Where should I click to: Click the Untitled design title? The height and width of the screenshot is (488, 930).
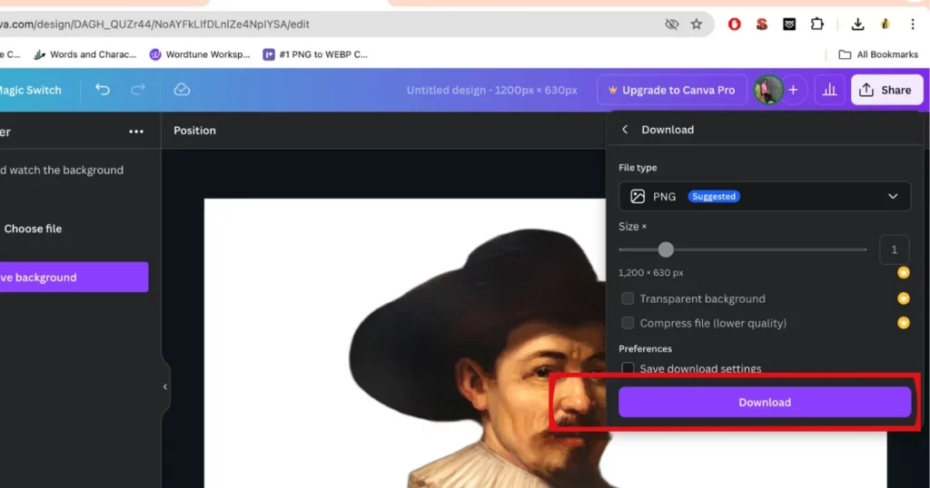click(491, 90)
